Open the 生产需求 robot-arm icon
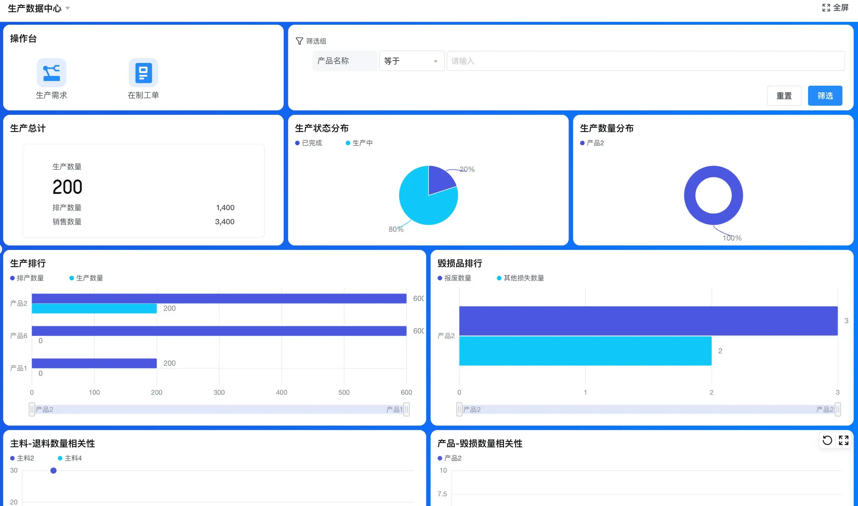The image size is (858, 506). [x=52, y=73]
